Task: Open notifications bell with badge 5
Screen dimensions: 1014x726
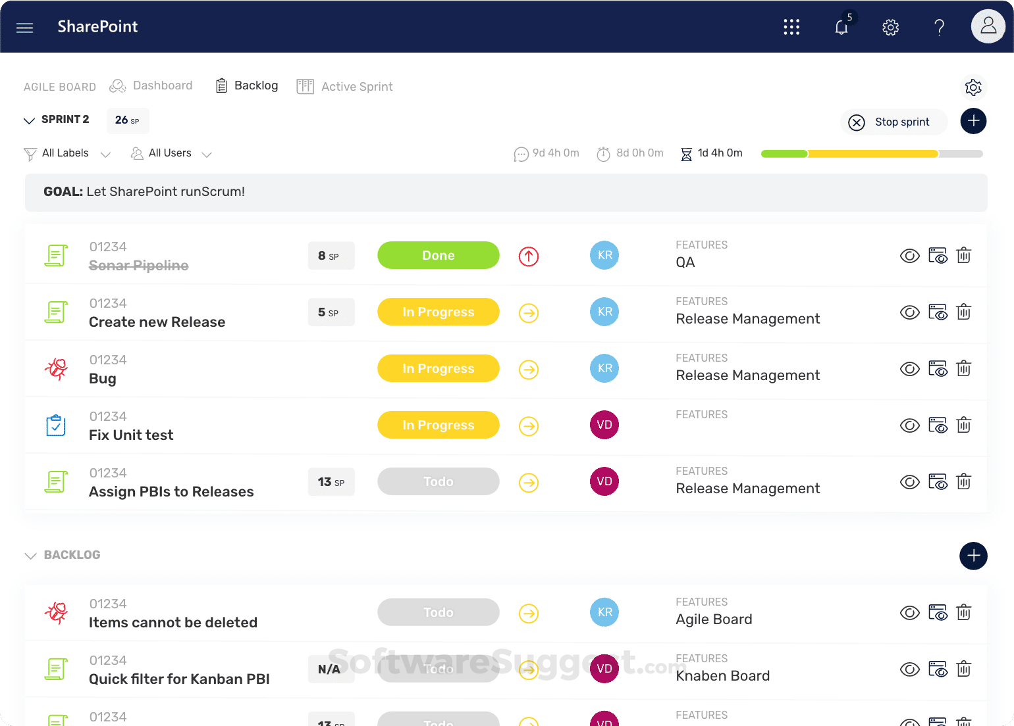Action: [x=841, y=27]
